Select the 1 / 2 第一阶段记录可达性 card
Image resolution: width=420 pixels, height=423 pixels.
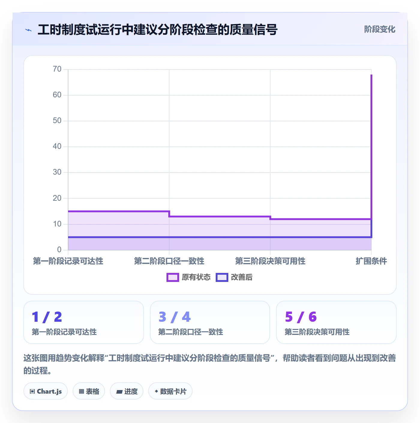tap(84, 322)
